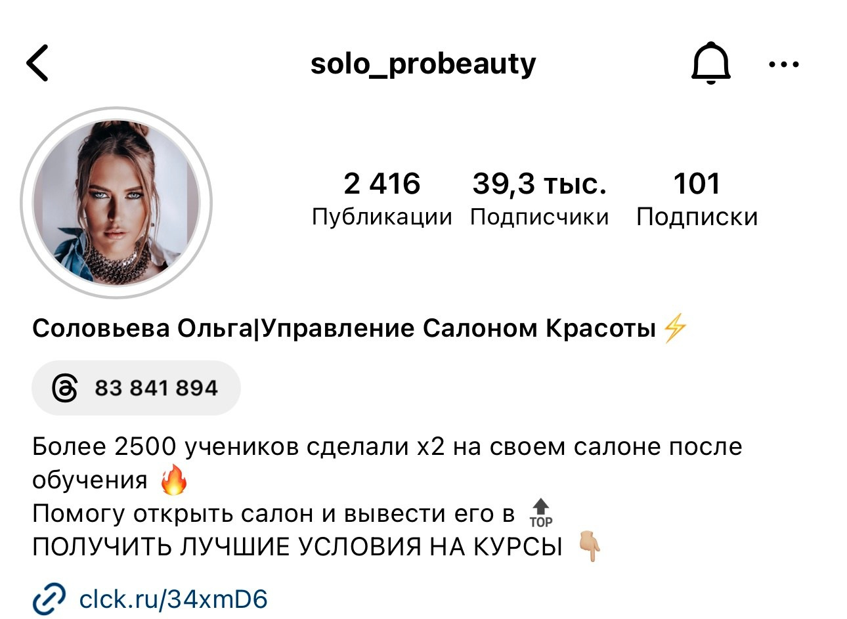Tap 'ПОЛУЧИТЬ ЛУЧШИЕ УСЛОВИЯ НА КУРСЫ' text

click(x=297, y=547)
